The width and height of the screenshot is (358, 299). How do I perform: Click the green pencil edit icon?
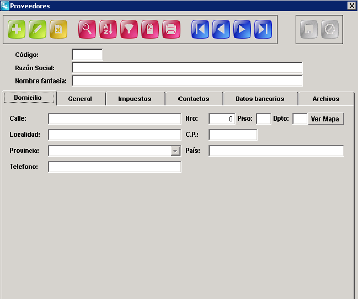[38, 29]
